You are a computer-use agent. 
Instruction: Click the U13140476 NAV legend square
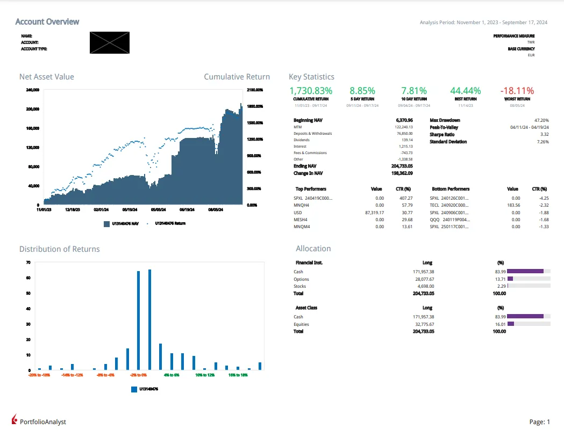tap(106, 223)
